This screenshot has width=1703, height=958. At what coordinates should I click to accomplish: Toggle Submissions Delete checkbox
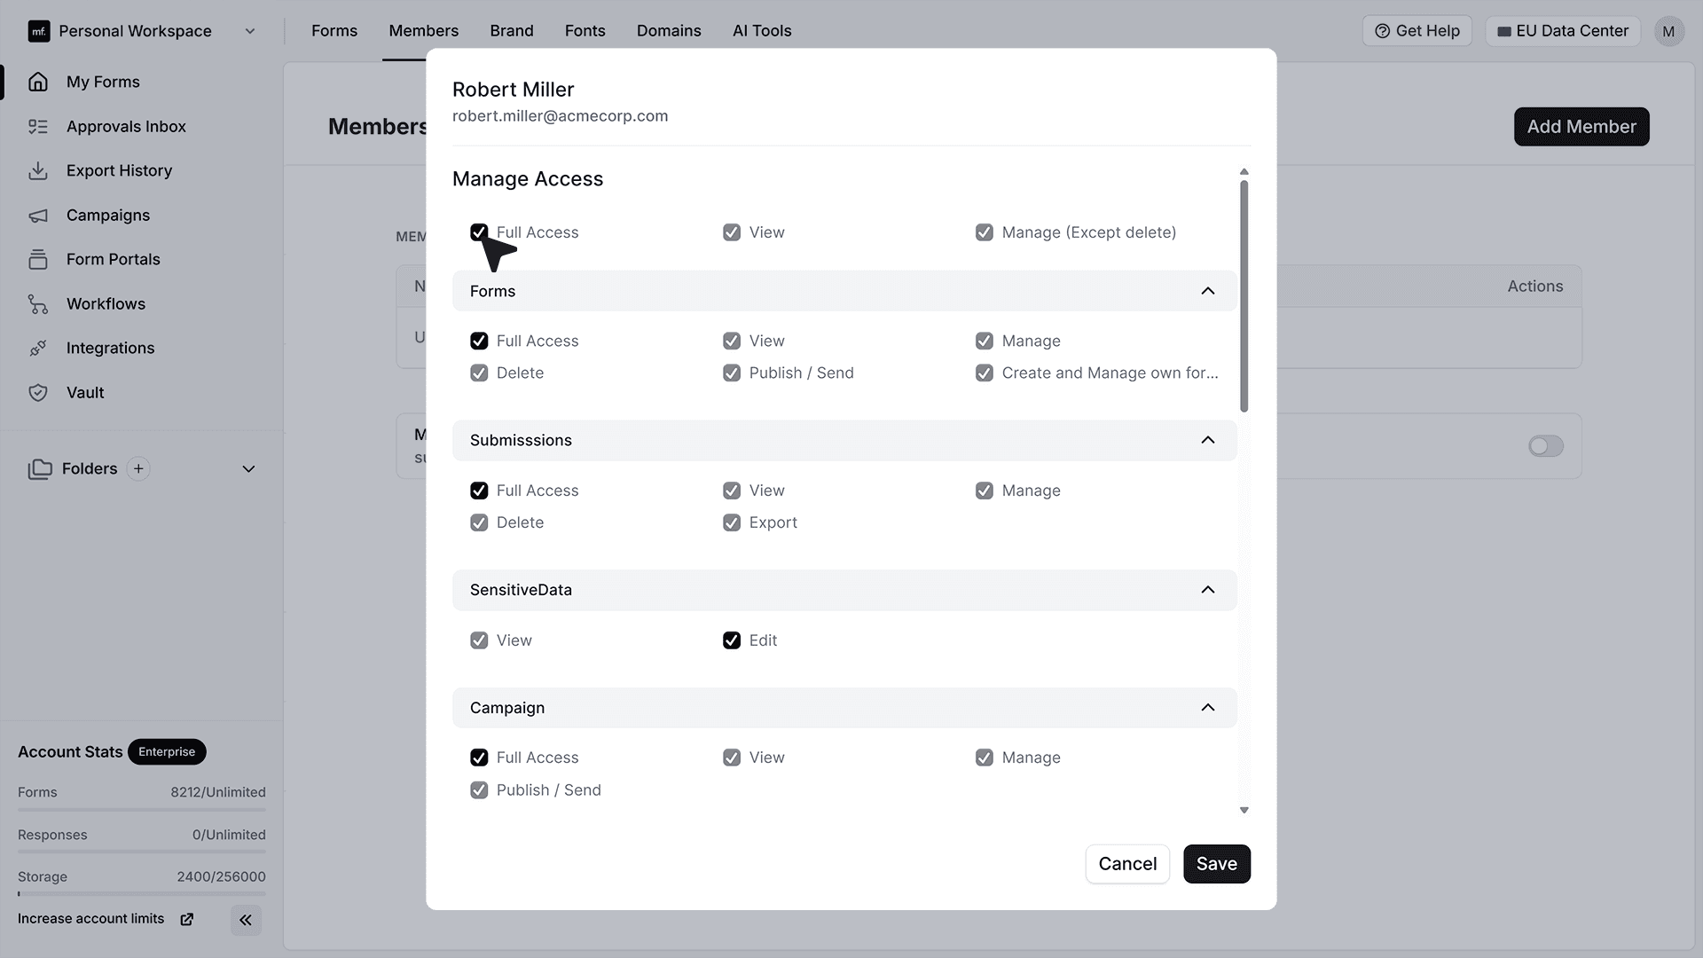(479, 522)
